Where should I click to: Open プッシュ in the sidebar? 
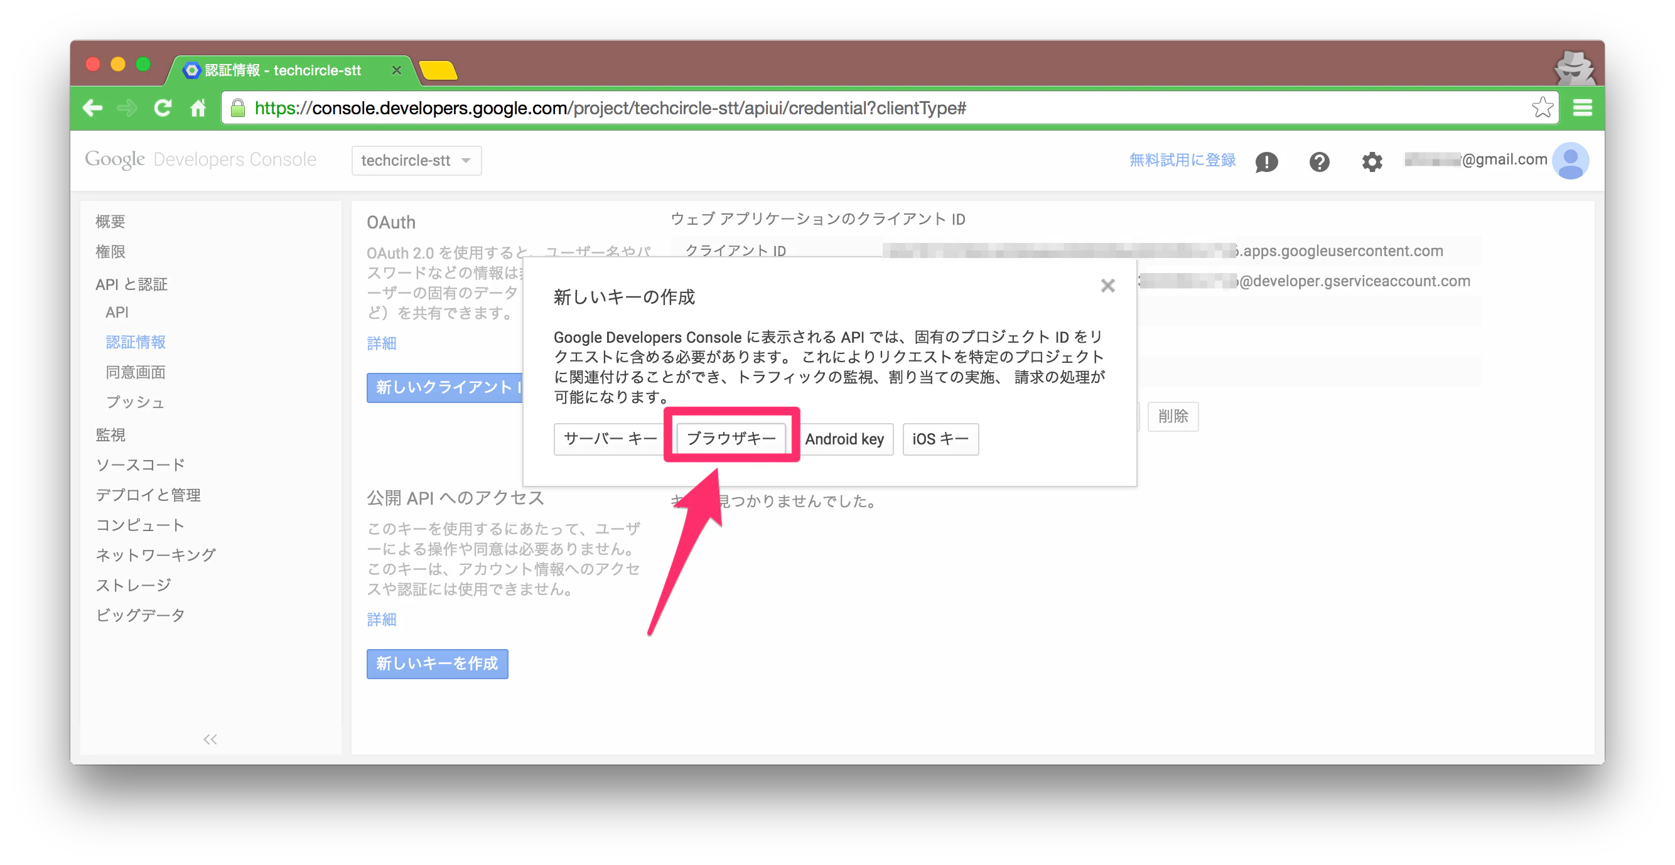tap(135, 402)
